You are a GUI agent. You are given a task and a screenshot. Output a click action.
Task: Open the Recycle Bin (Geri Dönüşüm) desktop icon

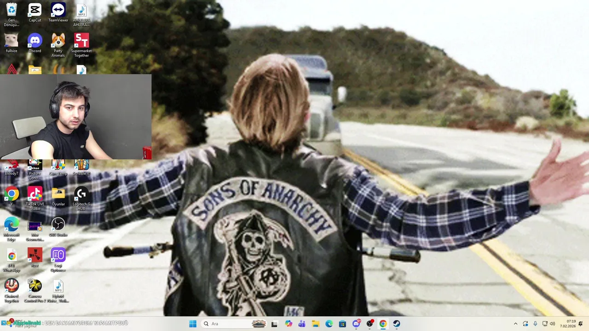[x=12, y=14]
